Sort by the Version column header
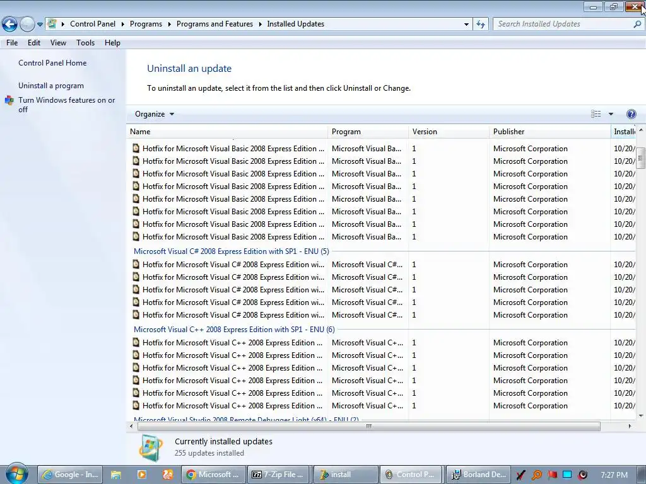 coord(449,132)
